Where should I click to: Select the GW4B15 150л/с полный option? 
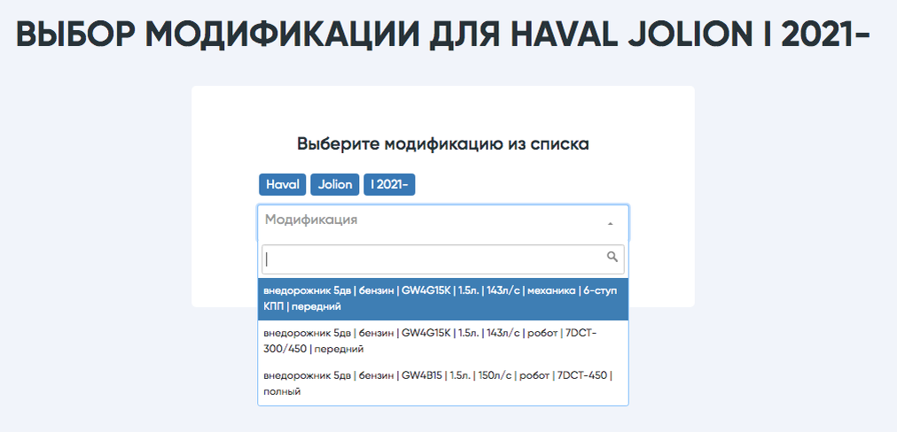443,383
